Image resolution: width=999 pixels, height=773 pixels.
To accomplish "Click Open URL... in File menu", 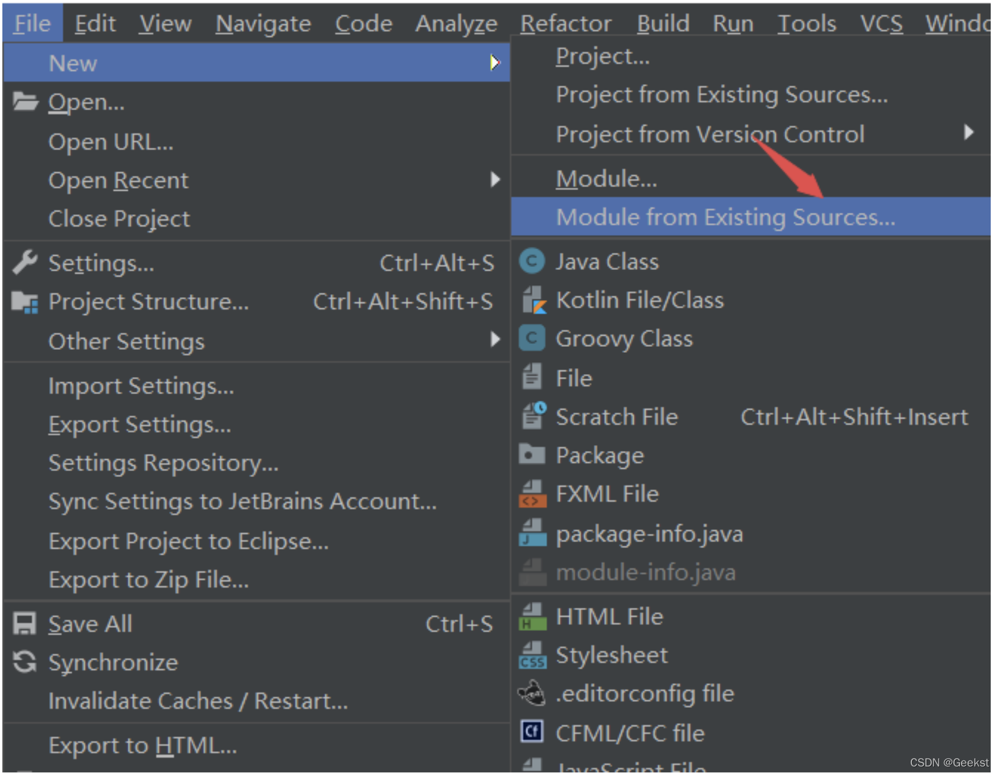I will (256, 142).
